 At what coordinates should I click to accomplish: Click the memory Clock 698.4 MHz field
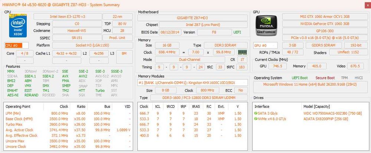(x=167, y=52)
